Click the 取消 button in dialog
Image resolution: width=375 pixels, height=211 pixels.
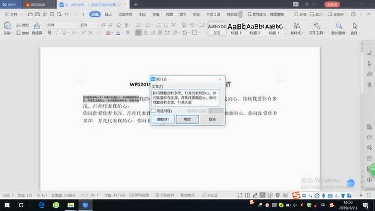(x=212, y=119)
